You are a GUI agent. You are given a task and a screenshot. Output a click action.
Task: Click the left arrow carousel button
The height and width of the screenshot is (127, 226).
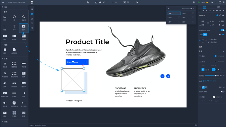pos(162,76)
